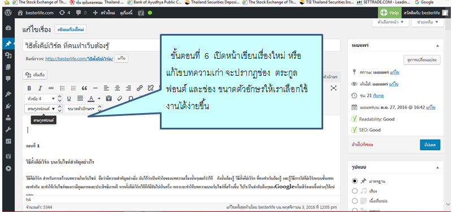Screen dimensions: 452x212
Task: Select the standard format radio button
Action: 355,181
